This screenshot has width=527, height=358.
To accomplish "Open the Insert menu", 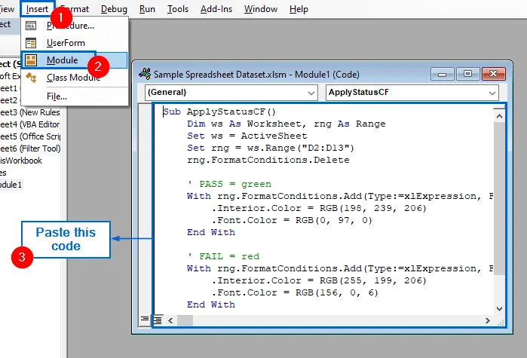I will 37,9.
